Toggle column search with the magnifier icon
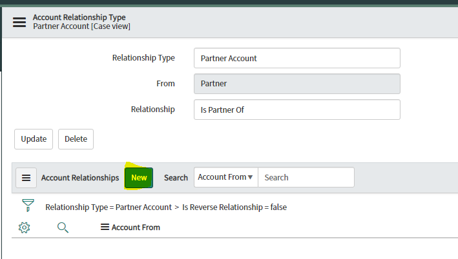 coord(63,227)
